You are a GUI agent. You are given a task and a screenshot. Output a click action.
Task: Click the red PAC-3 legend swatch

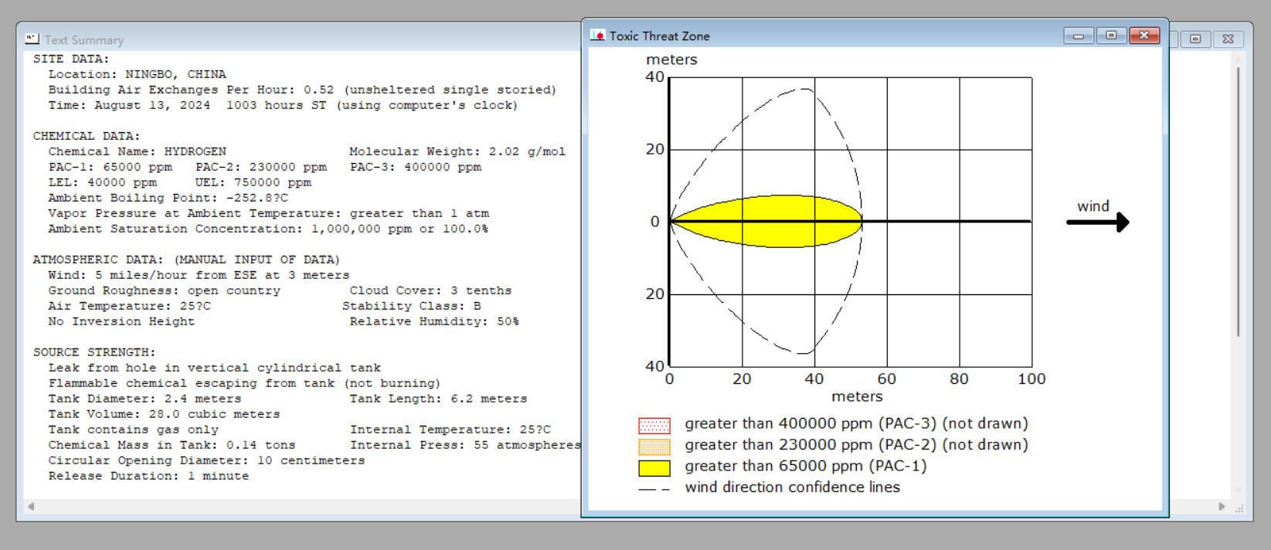(654, 426)
